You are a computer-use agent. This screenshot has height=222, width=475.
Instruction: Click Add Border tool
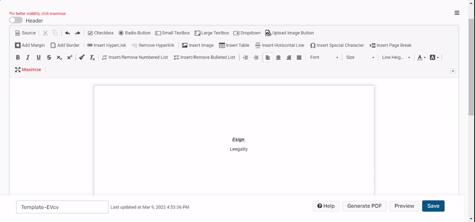click(65, 46)
